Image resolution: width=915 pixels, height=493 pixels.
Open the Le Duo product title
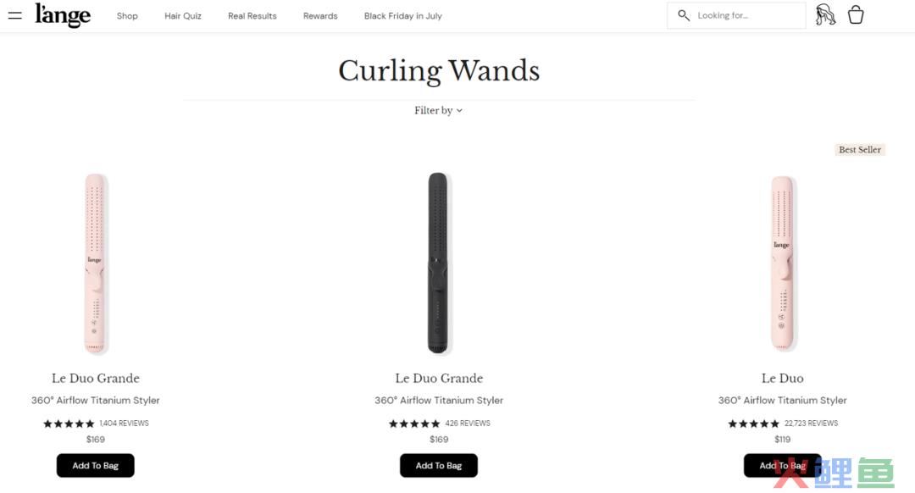tap(783, 378)
